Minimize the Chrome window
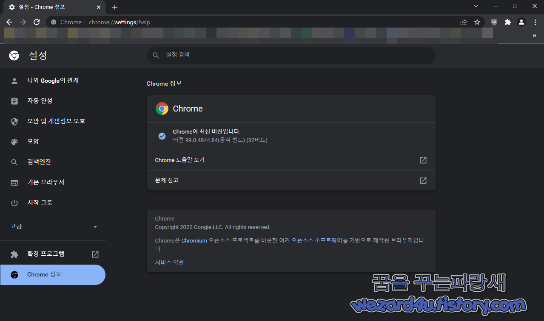Viewport: 544px width, 321px height. [496, 6]
